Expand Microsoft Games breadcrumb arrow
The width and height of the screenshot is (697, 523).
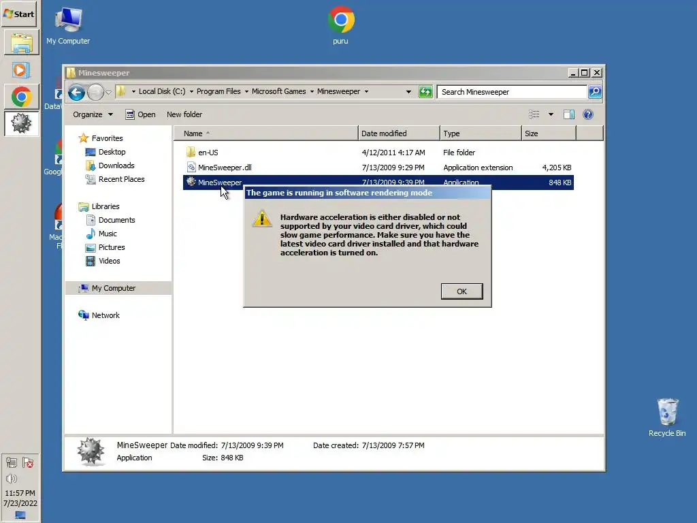(312, 92)
